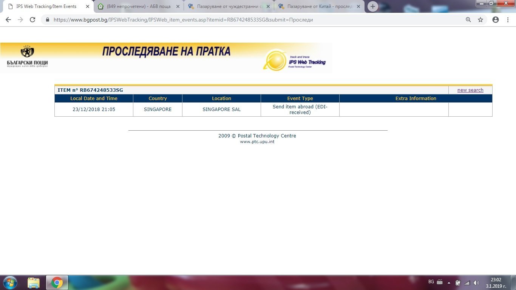Open a new browser tab
516x290 pixels.
point(372,6)
